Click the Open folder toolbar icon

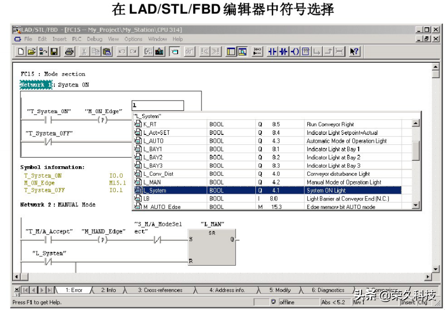point(31,52)
